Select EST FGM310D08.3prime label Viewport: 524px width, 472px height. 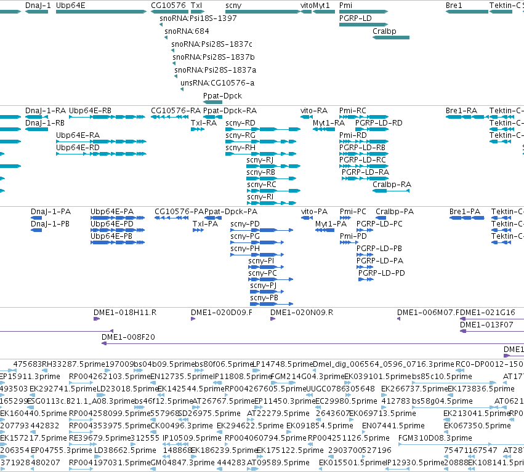click(435, 438)
